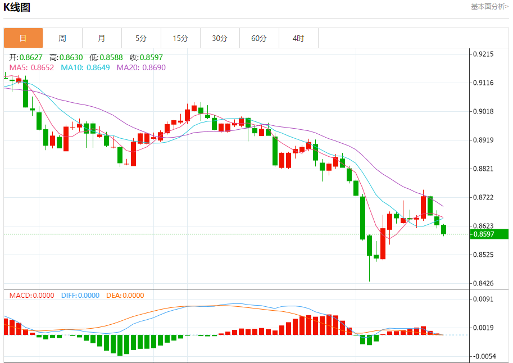Click the MACD value label
The width and height of the screenshot is (513, 363).
[31, 295]
